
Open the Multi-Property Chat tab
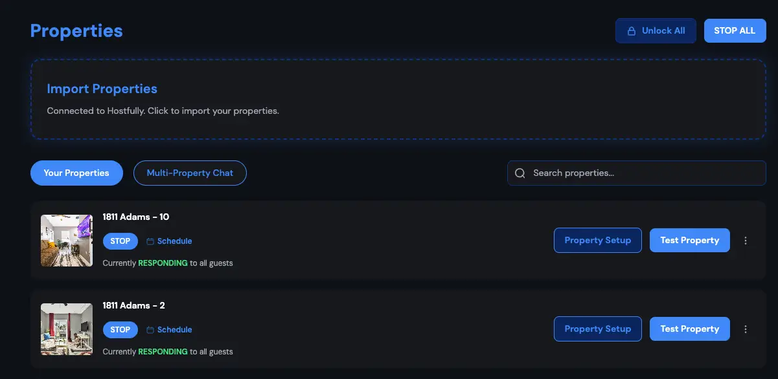[190, 173]
